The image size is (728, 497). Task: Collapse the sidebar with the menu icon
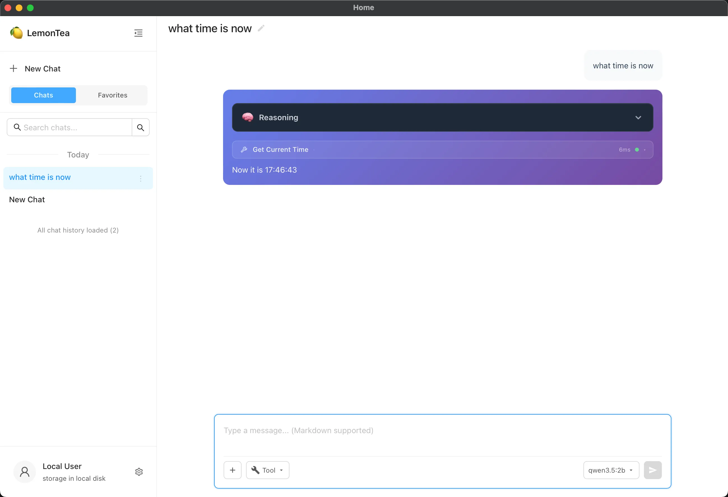(x=138, y=33)
